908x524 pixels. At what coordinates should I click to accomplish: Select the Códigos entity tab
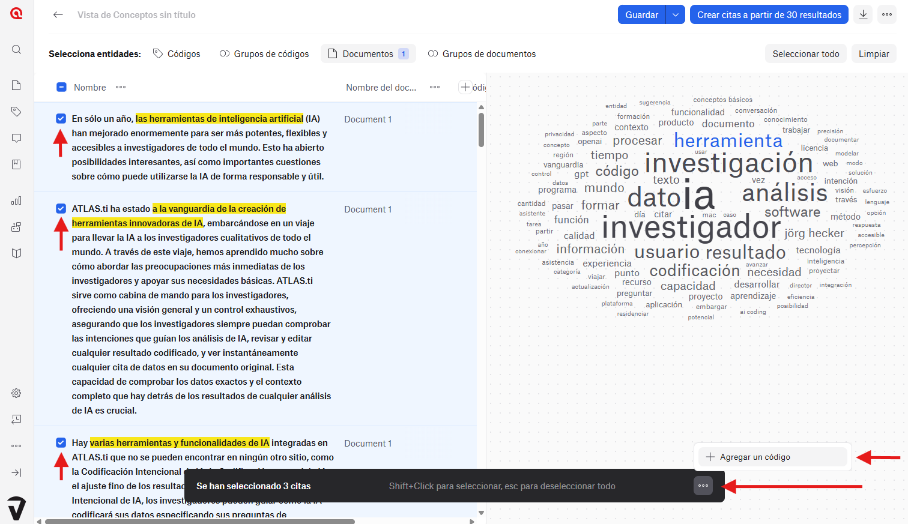click(x=177, y=53)
